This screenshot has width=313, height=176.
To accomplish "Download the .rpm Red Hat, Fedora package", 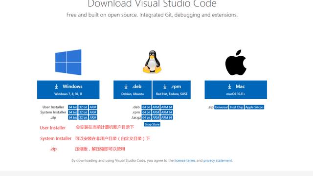I will pyautogui.click(x=172, y=89).
